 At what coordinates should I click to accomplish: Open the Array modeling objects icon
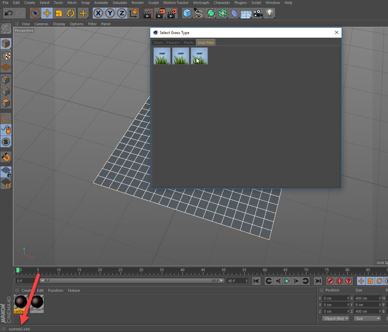[x=222, y=13]
